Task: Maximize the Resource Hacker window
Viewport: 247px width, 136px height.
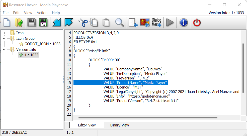Action: click(x=224, y=5)
